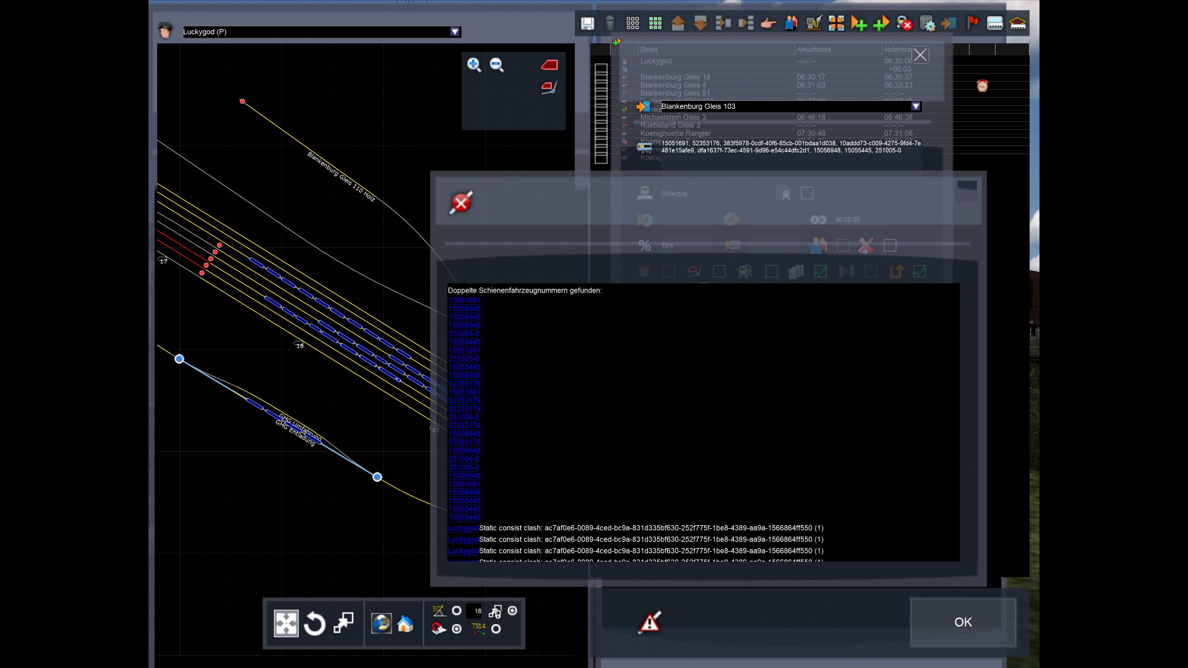Screen dimensions: 1188x668
Task: Click the fuel pump icon in toolbar
Action: click(814, 24)
